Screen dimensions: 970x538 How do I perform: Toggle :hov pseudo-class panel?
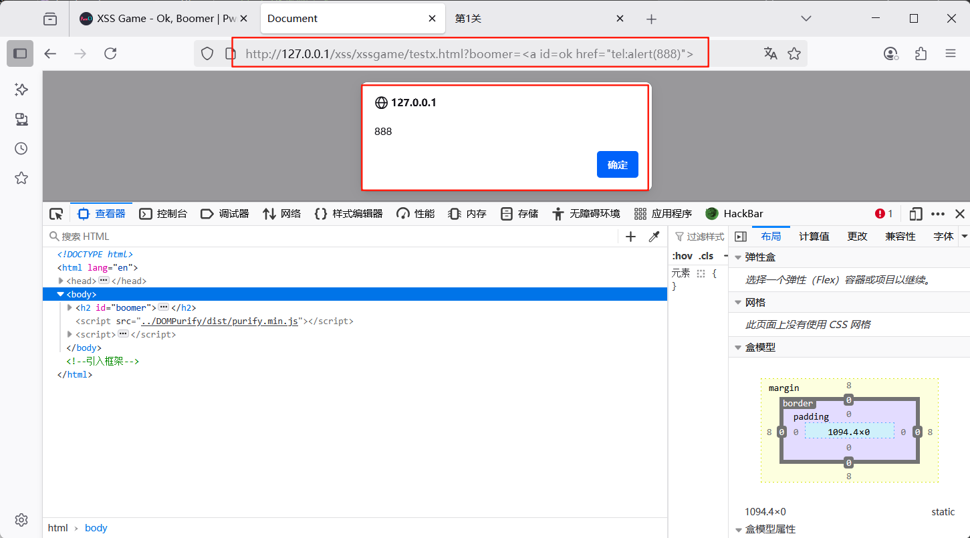(682, 256)
